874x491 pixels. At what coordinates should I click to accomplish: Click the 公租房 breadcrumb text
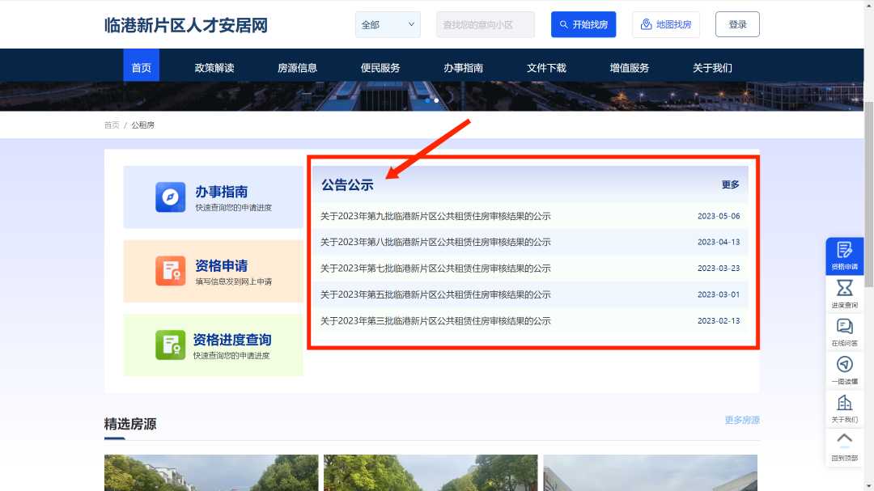[x=142, y=125]
